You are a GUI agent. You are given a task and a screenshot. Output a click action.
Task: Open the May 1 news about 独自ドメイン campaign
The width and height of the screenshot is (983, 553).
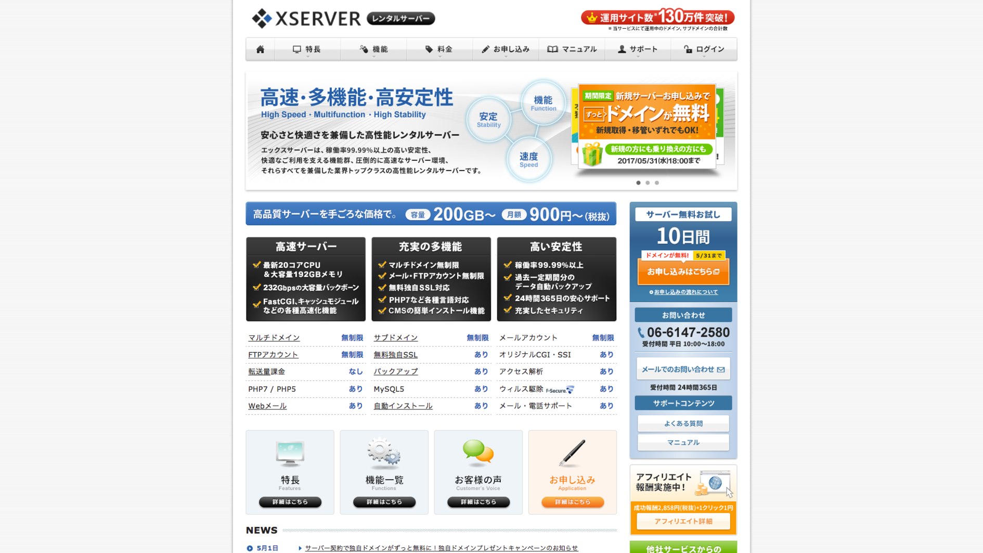[x=441, y=548]
